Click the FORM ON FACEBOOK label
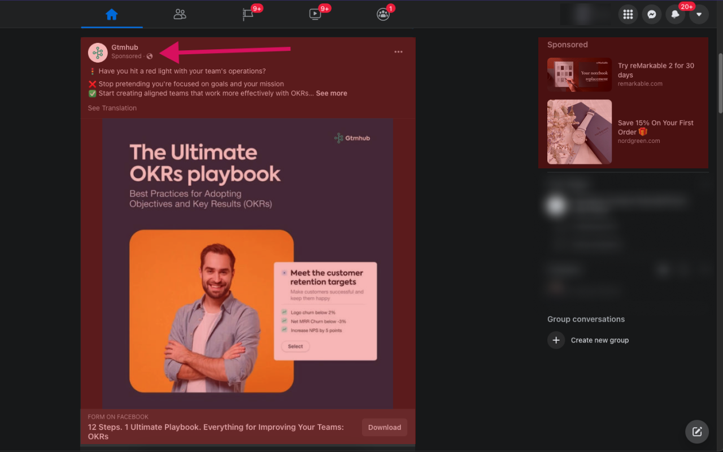 click(x=118, y=417)
